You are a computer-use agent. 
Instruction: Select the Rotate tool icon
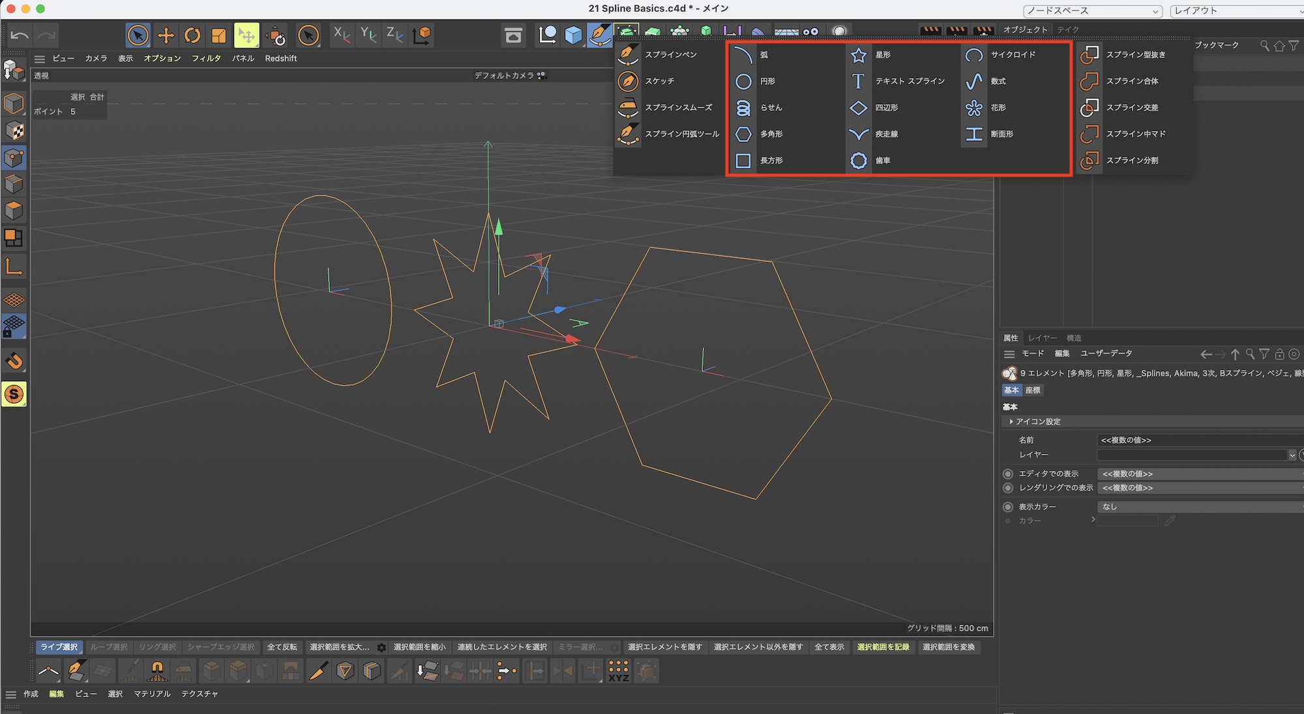point(192,35)
